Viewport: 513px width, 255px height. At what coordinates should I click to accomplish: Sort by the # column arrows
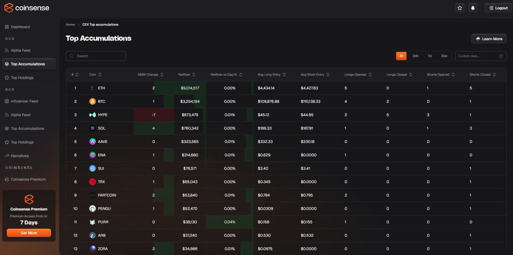77,74
